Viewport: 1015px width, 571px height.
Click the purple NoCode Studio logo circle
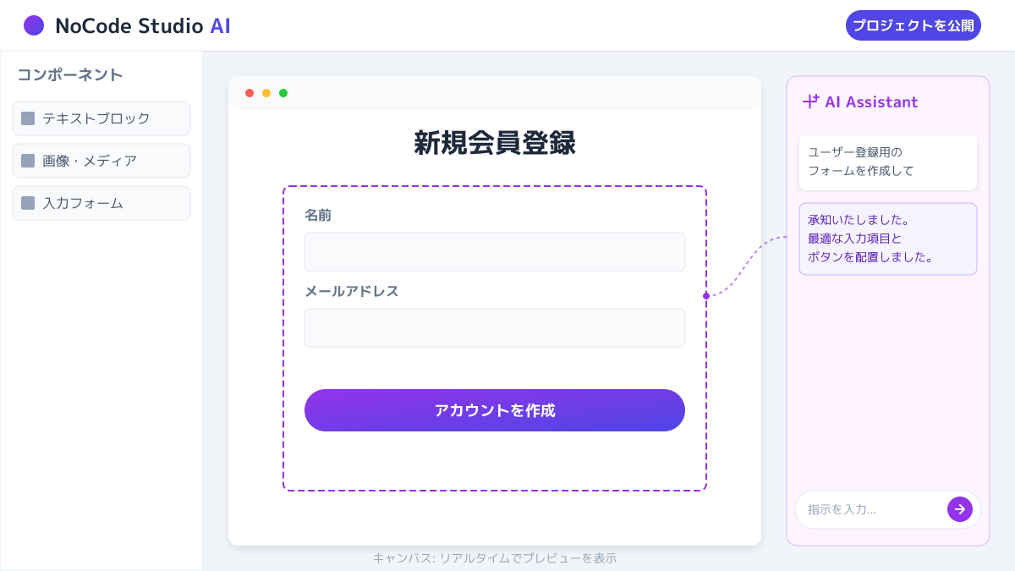34,25
